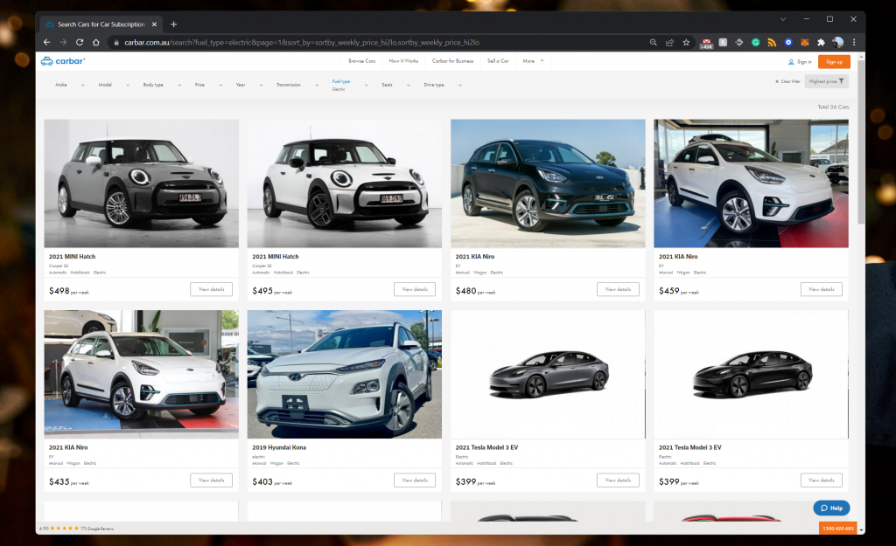
Task: Open the Chrome three-dot menu
Action: (854, 42)
